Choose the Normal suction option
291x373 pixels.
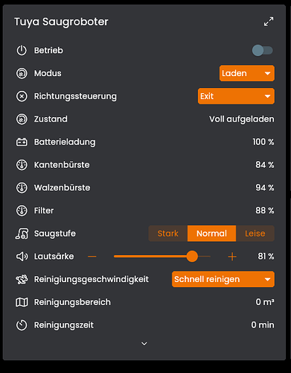tap(211, 233)
